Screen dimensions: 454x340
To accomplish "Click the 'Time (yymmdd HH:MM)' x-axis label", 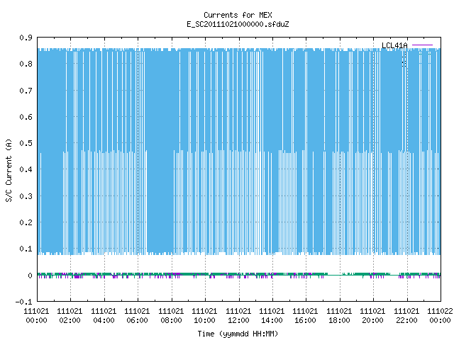I will pyautogui.click(x=238, y=334).
